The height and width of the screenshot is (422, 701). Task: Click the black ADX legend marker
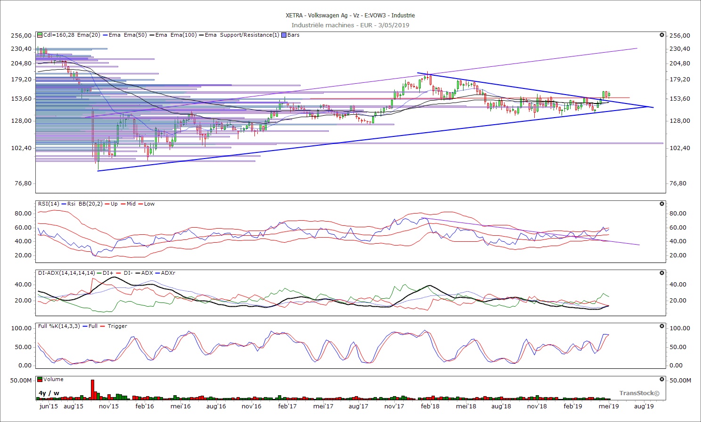(137, 273)
